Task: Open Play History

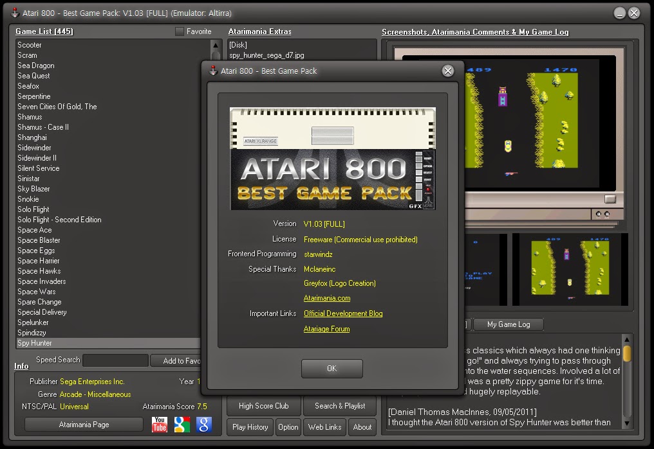Action: pyautogui.click(x=250, y=427)
